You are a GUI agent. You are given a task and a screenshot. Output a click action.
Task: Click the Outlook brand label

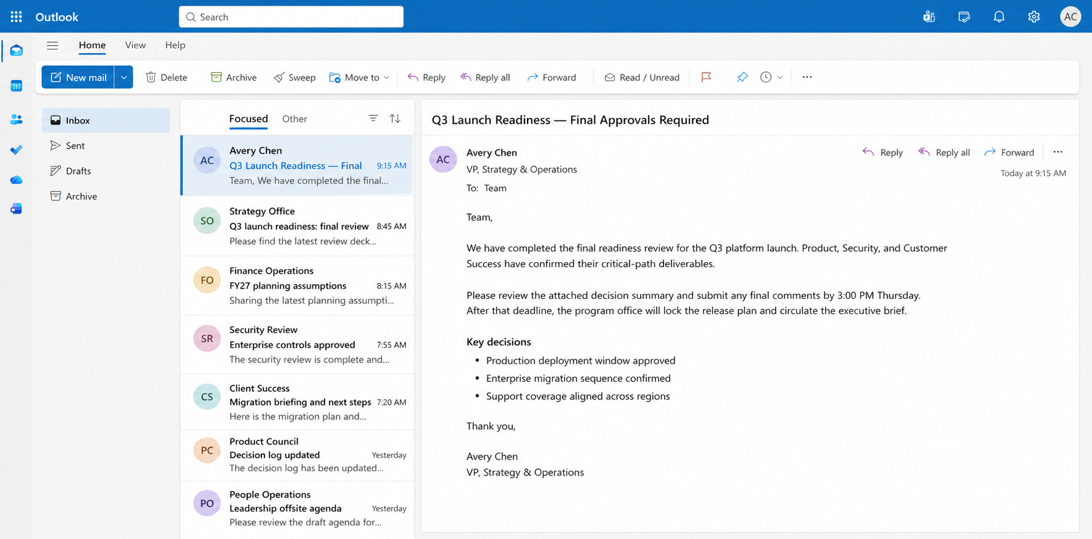click(x=57, y=17)
